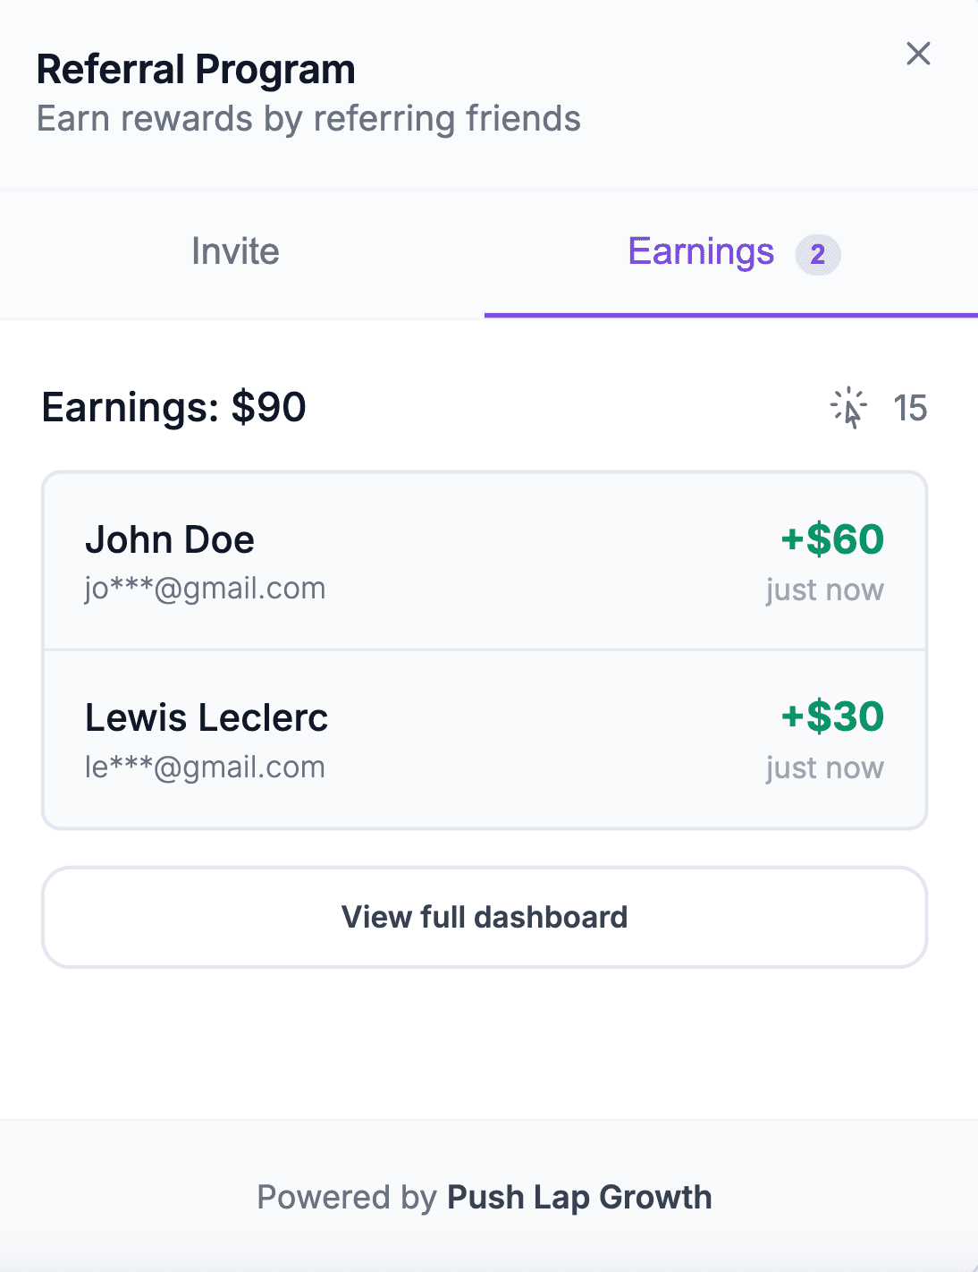Click the "Powered by" footer text
This screenshot has height=1272, width=978.
347,1197
